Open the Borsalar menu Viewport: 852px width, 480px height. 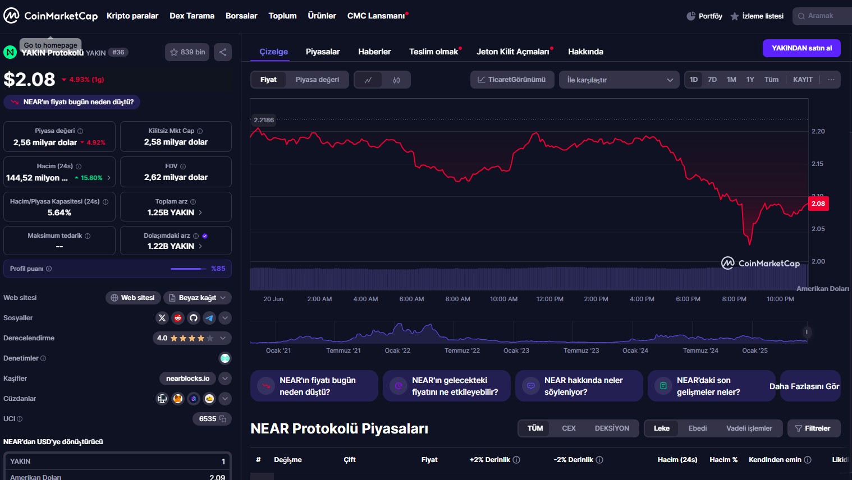point(241,16)
